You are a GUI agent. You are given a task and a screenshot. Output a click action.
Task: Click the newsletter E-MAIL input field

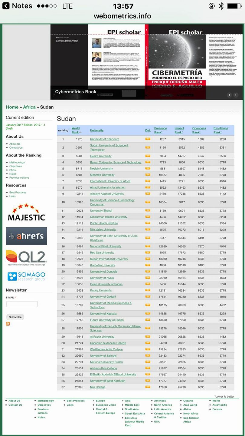pyautogui.click(x=22, y=304)
